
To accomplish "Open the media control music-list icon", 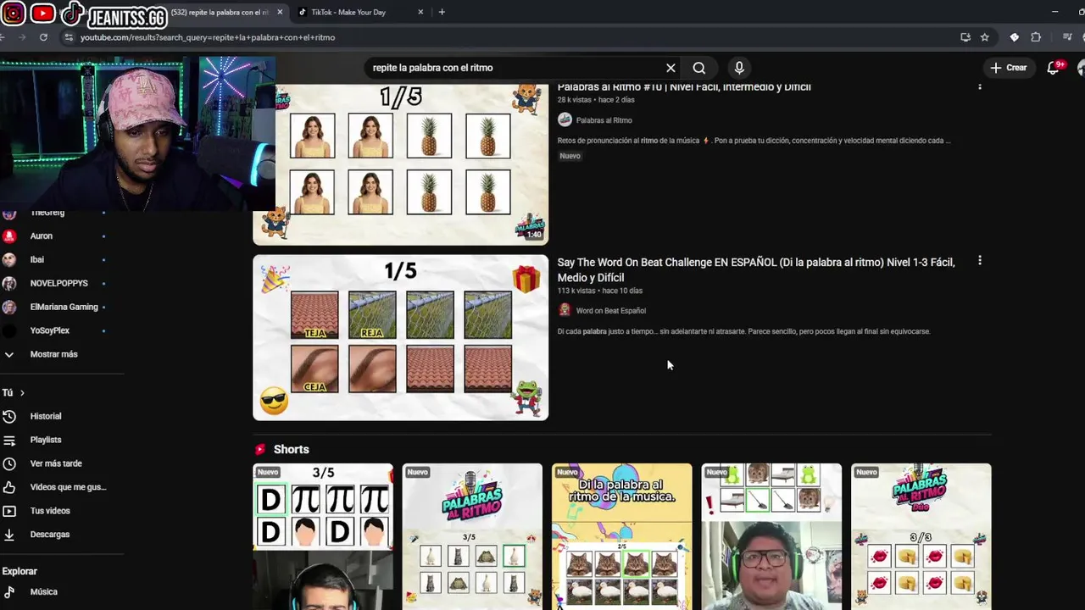I will [x=1067, y=37].
